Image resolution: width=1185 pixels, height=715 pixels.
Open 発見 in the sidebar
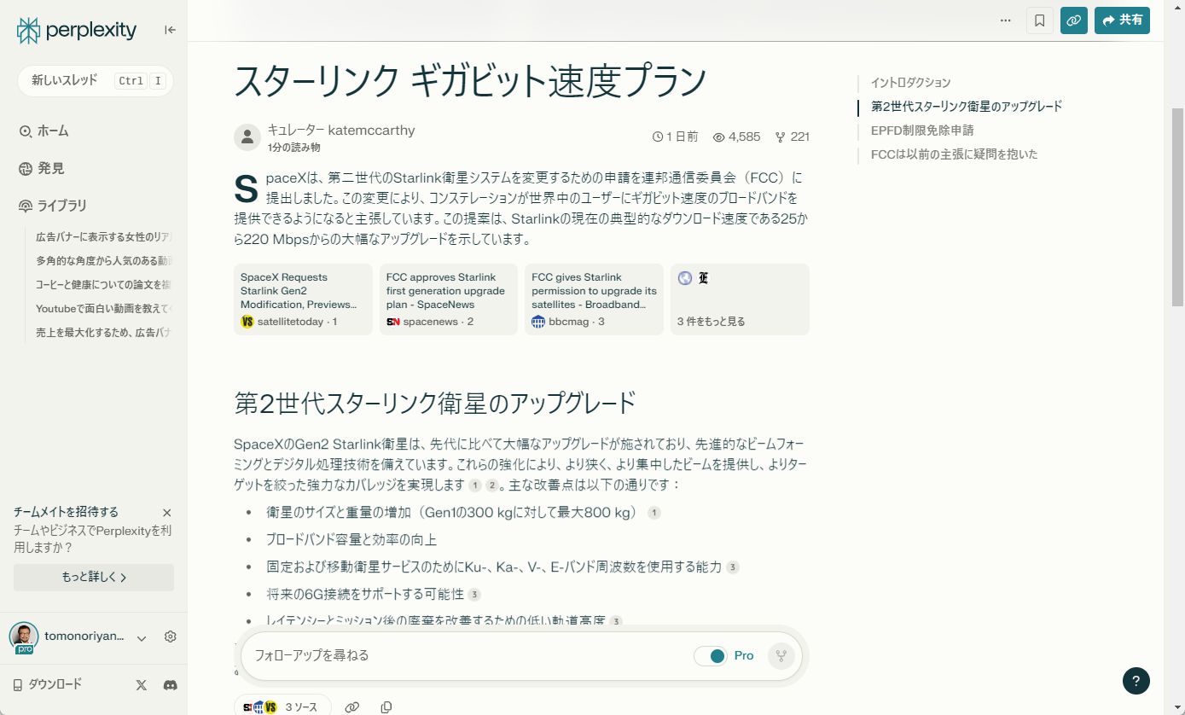pos(49,167)
